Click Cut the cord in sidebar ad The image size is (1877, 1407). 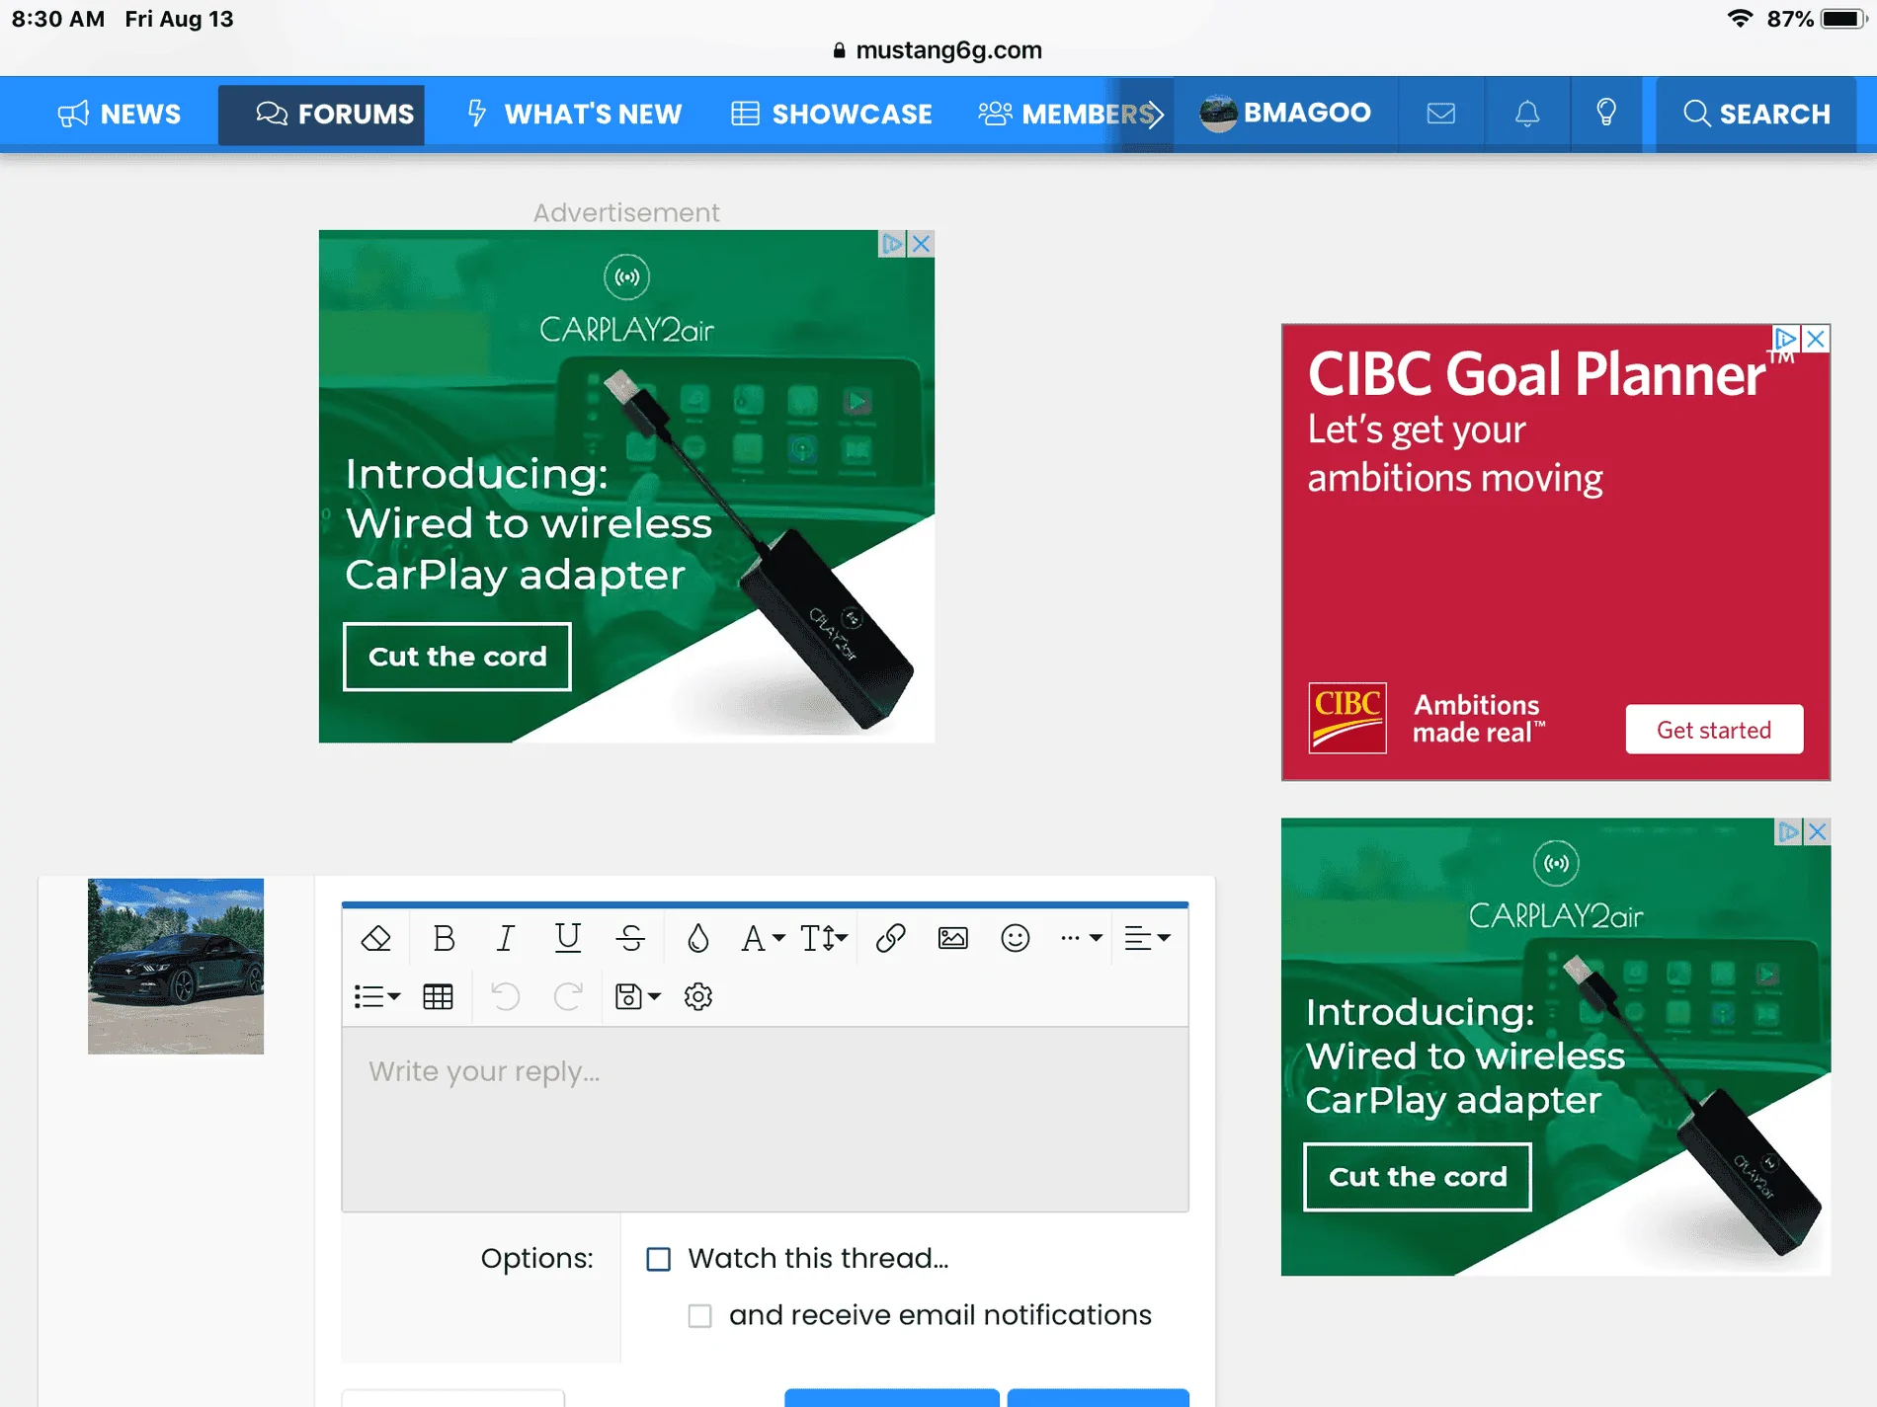1418,1177
